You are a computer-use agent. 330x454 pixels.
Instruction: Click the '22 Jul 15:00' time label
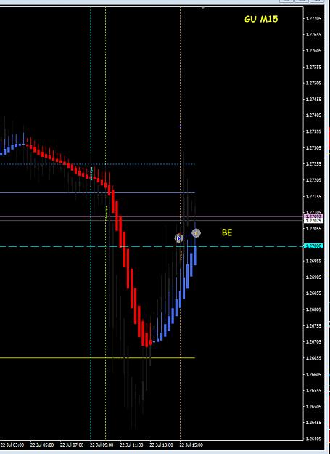point(191,445)
